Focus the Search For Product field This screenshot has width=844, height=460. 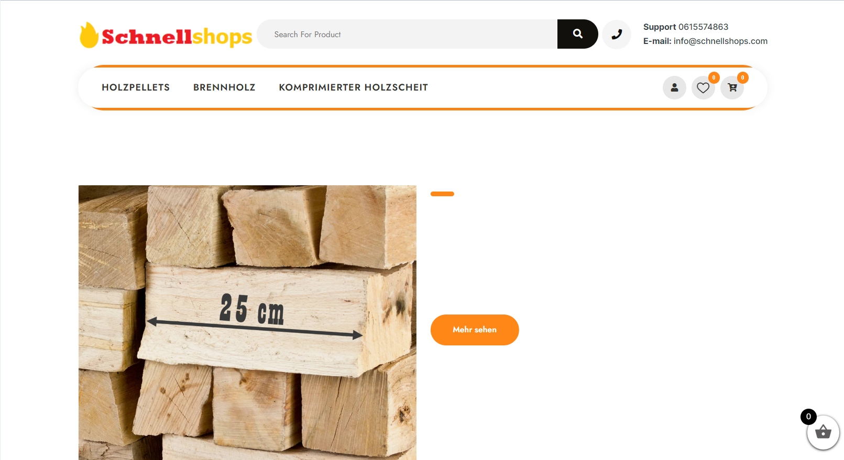click(407, 34)
